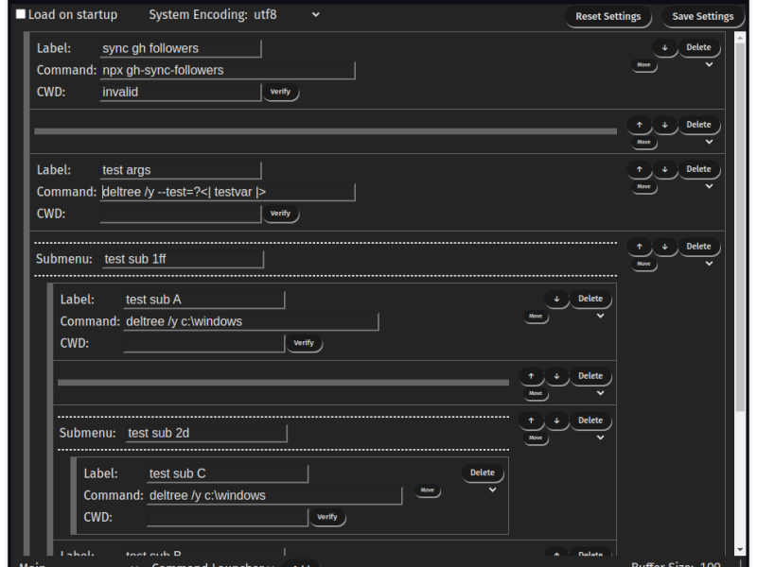Move the test sub 2d submenu down

point(556,421)
